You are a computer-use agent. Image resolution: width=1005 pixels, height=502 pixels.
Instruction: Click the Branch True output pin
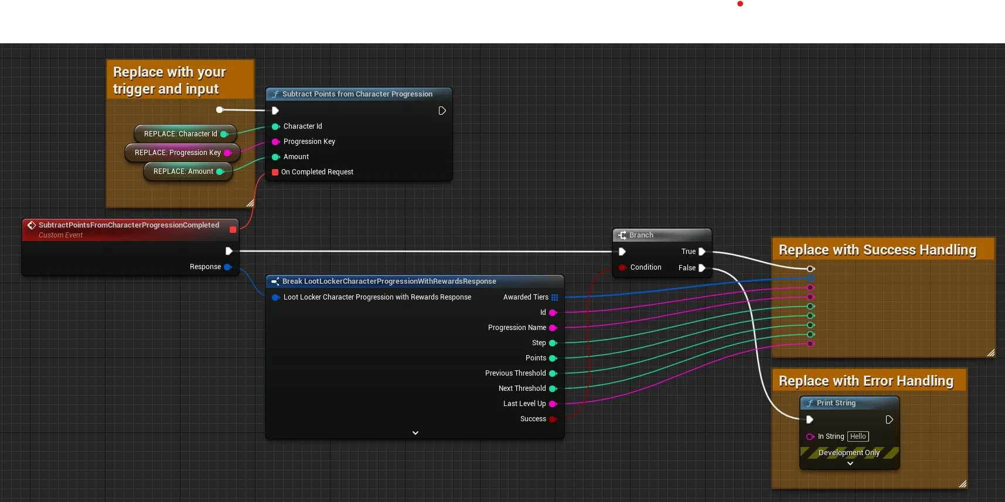(702, 252)
